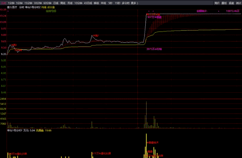Click the tallest volume bar spike
Screen dimensions: 242x158
point(146,115)
